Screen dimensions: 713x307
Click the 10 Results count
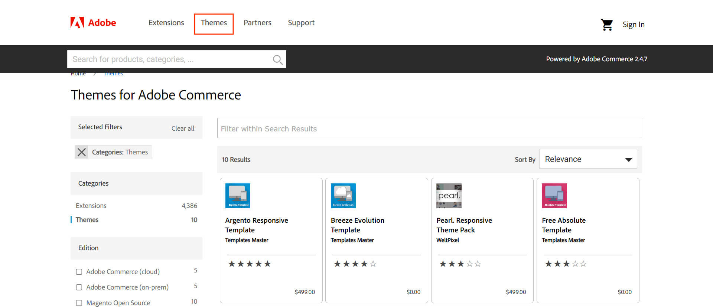236,160
